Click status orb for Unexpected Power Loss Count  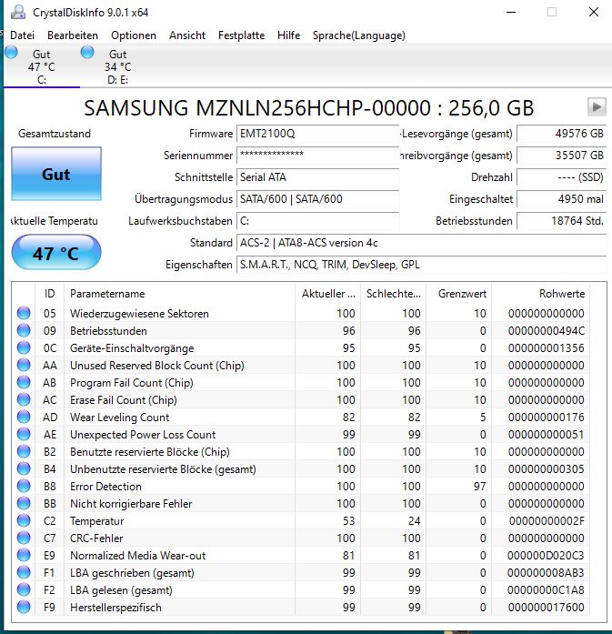point(24,434)
